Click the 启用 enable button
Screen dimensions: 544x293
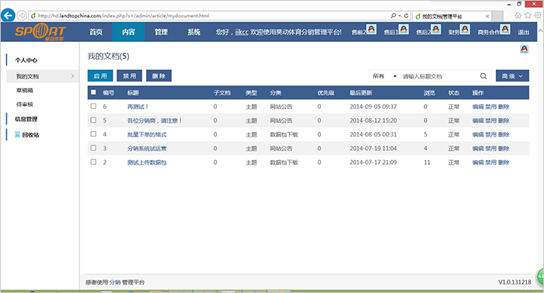point(100,75)
